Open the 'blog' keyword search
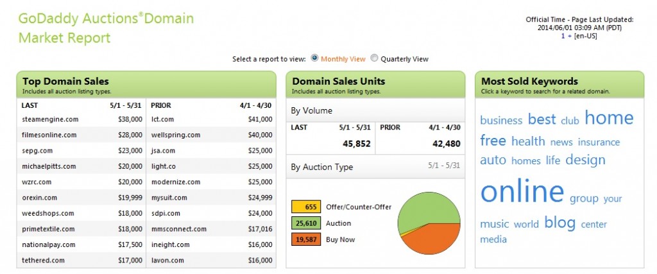Viewport: 657px width, 274px height. tap(559, 222)
